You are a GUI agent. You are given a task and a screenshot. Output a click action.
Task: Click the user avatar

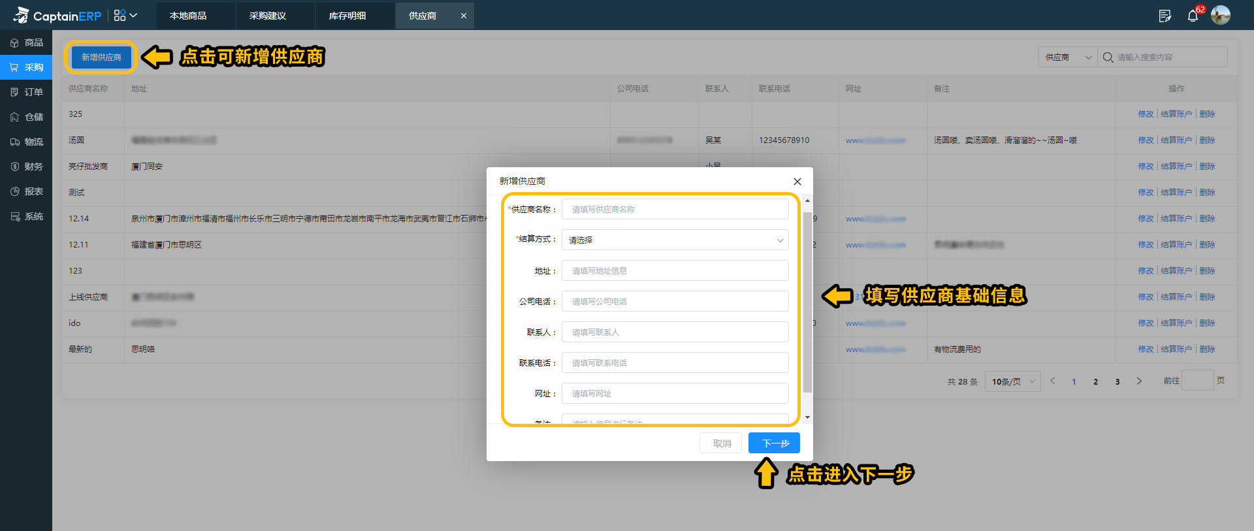[x=1220, y=15]
